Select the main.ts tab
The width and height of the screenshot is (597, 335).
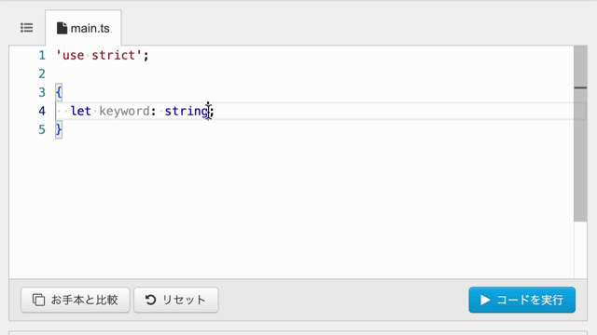pyautogui.click(x=83, y=28)
